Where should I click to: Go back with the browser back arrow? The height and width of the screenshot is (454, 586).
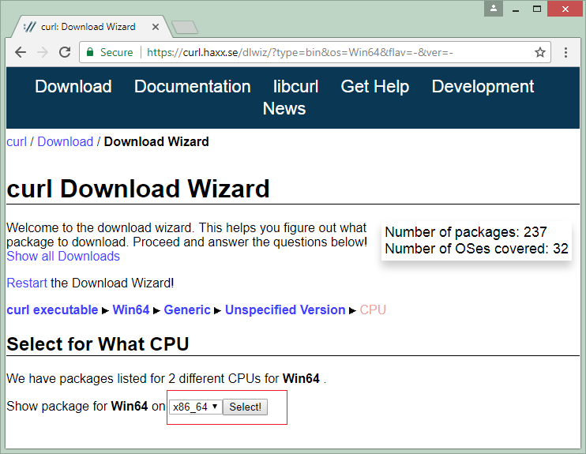(21, 52)
